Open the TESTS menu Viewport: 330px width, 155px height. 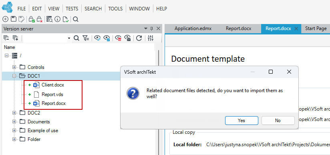[x=72, y=9]
